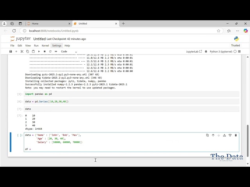Open the browser settings and more menu

click(x=237, y=31)
